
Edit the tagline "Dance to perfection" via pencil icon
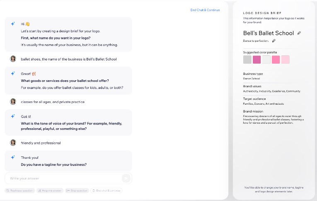point(274,41)
